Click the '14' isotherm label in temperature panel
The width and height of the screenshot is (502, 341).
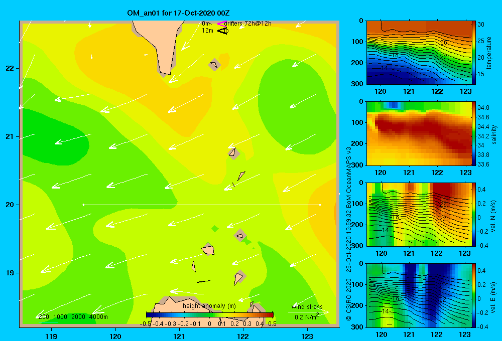(x=385, y=68)
